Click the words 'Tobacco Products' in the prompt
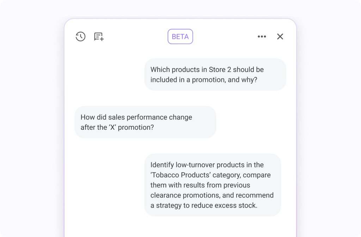The height and width of the screenshot is (237, 361). click(x=182, y=175)
